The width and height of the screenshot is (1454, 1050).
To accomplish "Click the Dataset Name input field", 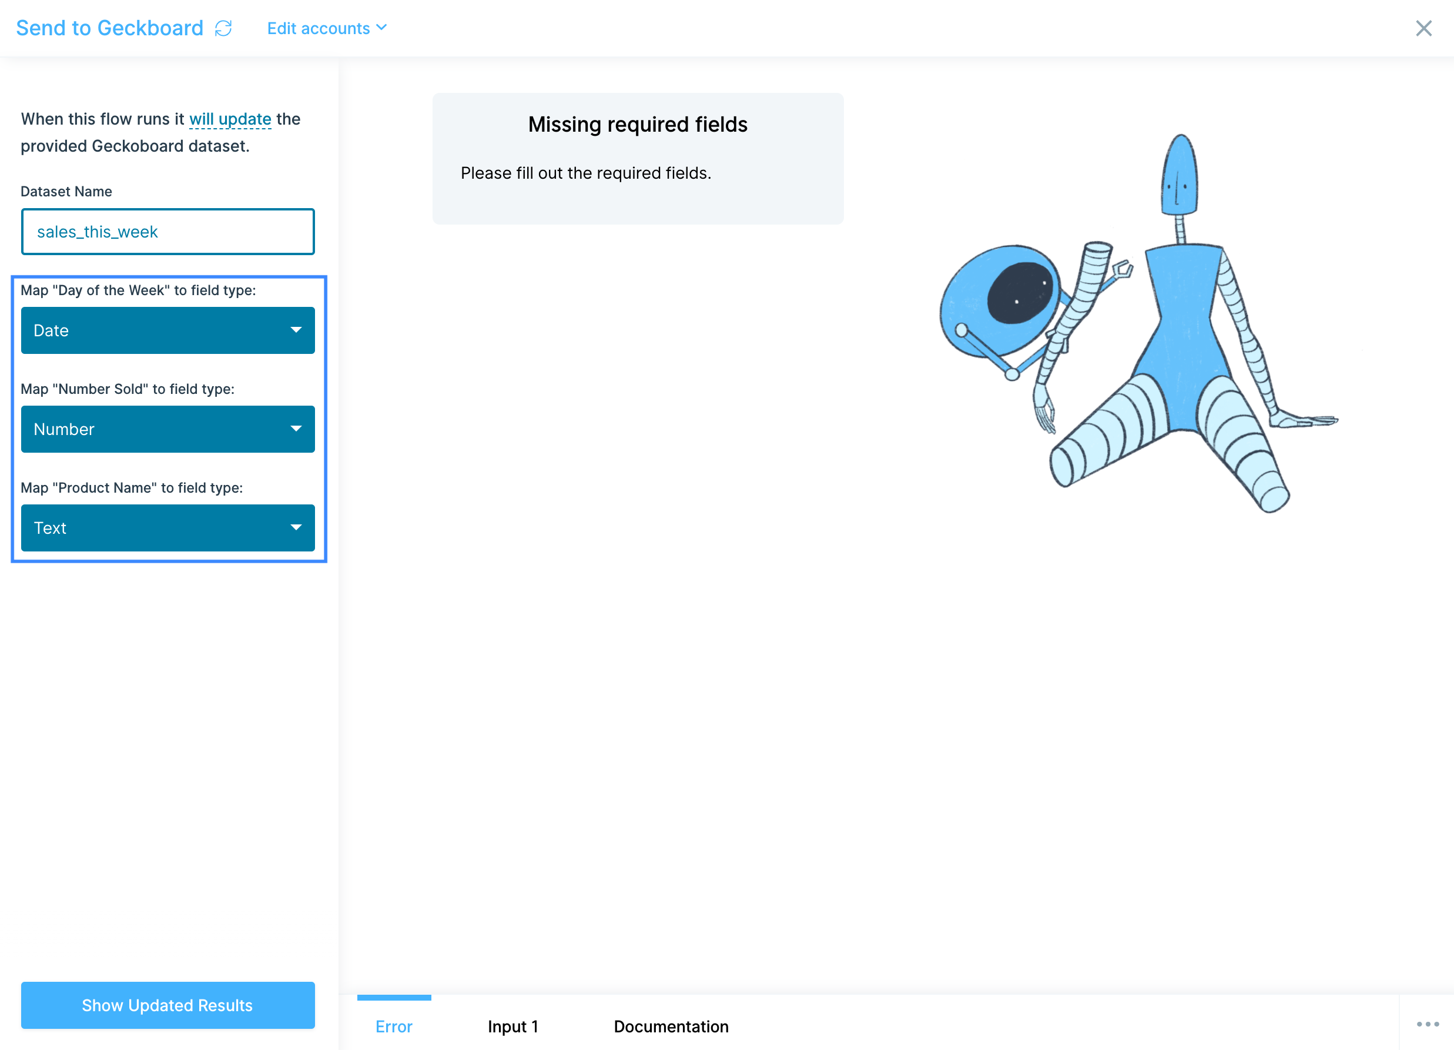I will [168, 232].
